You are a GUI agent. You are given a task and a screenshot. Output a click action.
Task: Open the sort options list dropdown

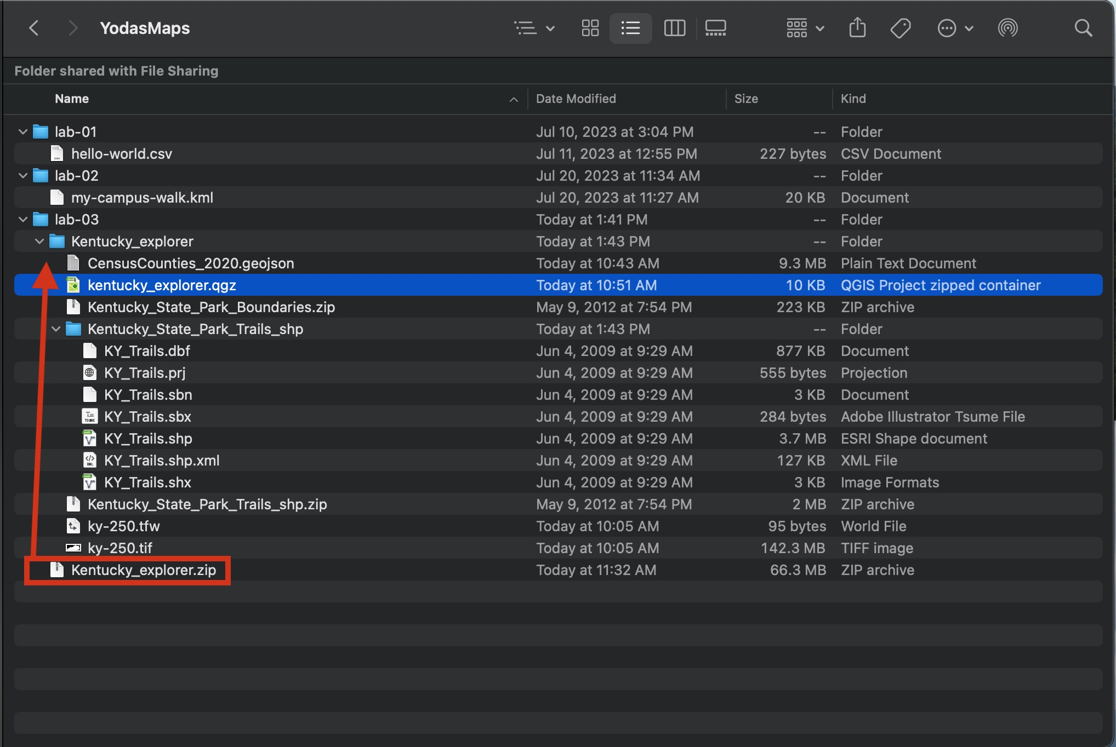coord(534,28)
